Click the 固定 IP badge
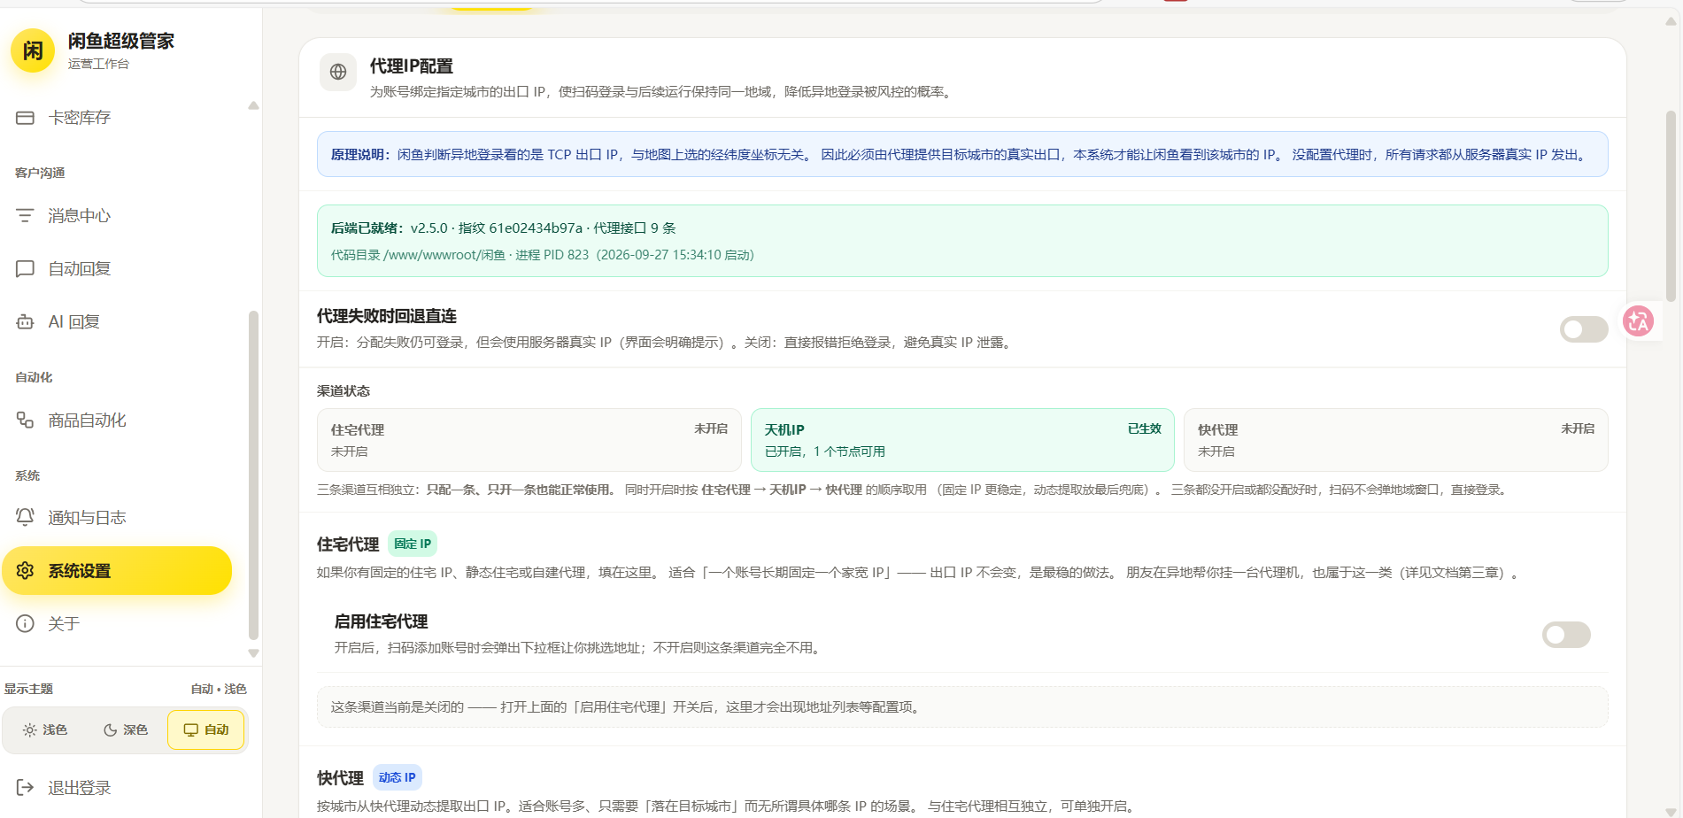Screen dimensions: 1683x818 tap(413, 544)
